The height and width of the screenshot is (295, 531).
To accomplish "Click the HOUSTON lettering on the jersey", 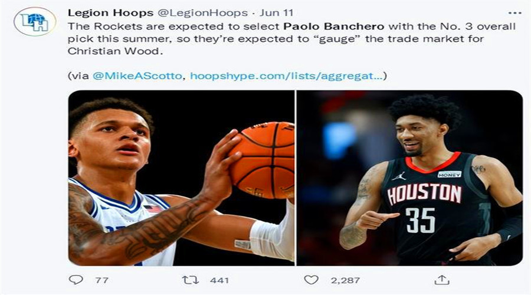I will tap(424, 194).
